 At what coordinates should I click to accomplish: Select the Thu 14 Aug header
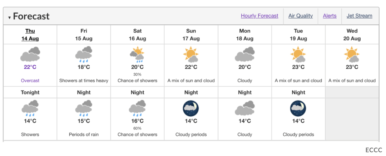(30, 35)
